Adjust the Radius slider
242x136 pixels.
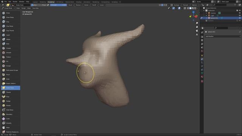click(39, 5)
